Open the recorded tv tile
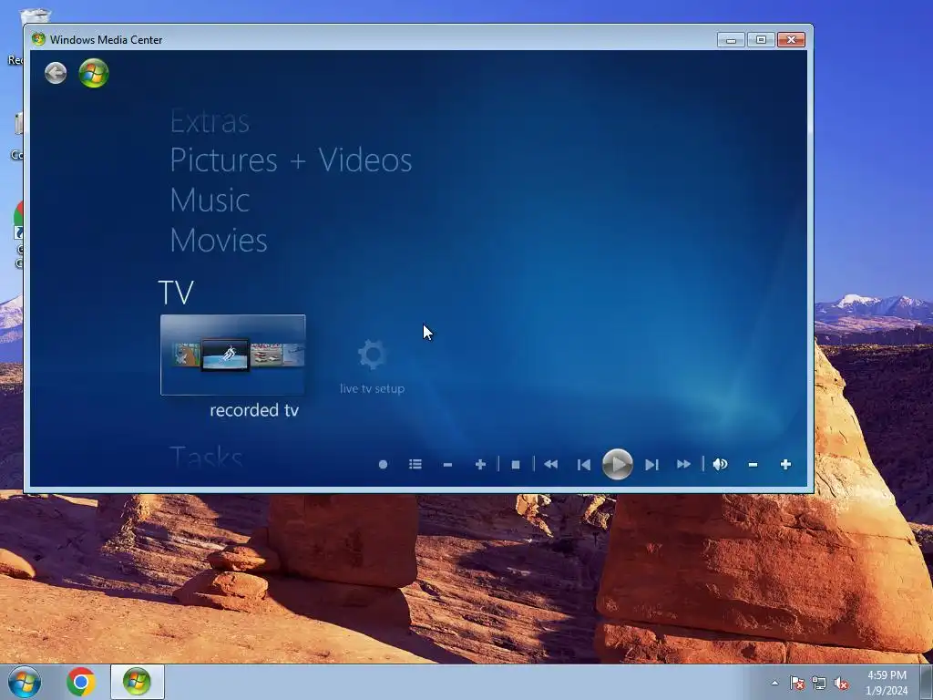The image size is (933, 700). [x=232, y=355]
